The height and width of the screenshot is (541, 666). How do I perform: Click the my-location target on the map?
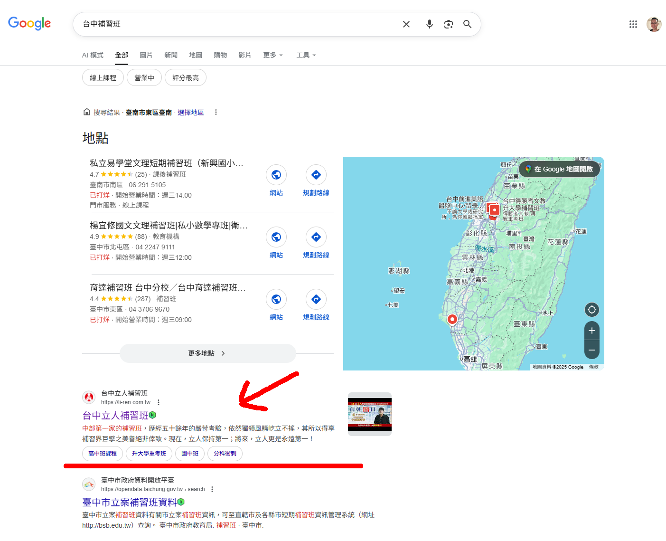[x=591, y=310]
